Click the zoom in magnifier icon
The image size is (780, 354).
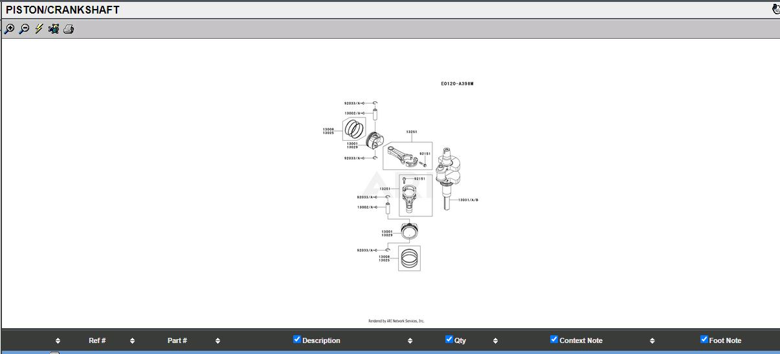9,29
